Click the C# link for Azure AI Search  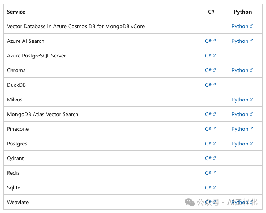pyautogui.click(x=208, y=41)
